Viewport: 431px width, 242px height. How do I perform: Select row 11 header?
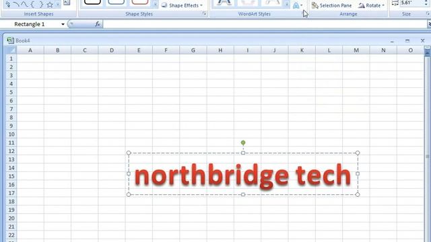pos(11,143)
